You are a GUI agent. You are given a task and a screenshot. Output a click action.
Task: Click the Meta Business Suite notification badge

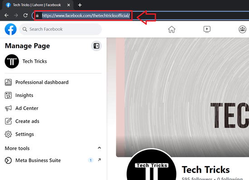[x=91, y=160]
